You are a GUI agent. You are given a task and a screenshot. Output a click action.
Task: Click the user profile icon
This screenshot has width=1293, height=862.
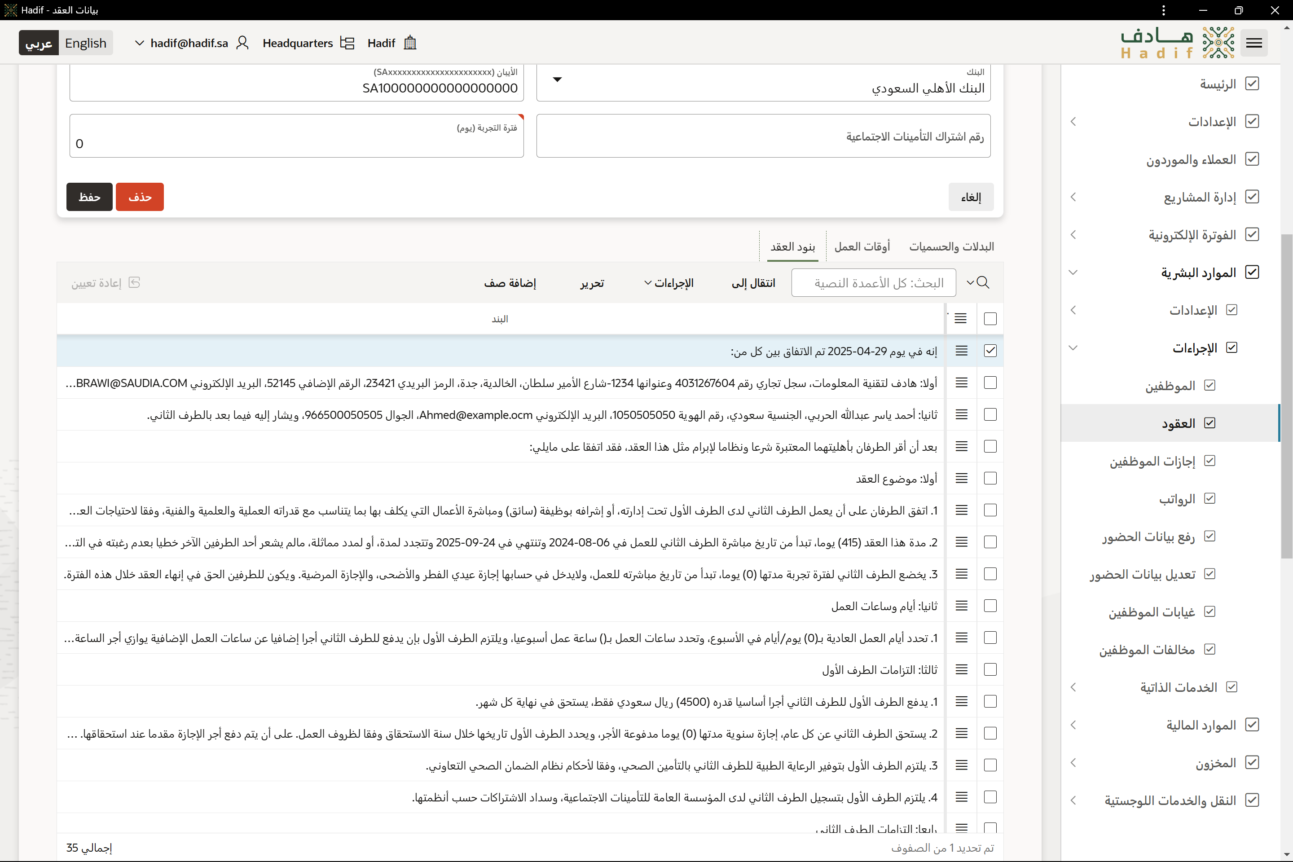click(242, 43)
